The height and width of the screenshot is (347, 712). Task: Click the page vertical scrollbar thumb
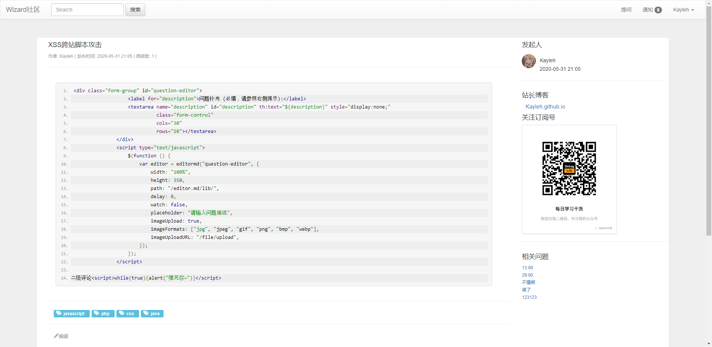tap(709, 120)
